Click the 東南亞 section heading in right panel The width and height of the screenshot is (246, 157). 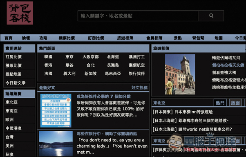(x=159, y=141)
